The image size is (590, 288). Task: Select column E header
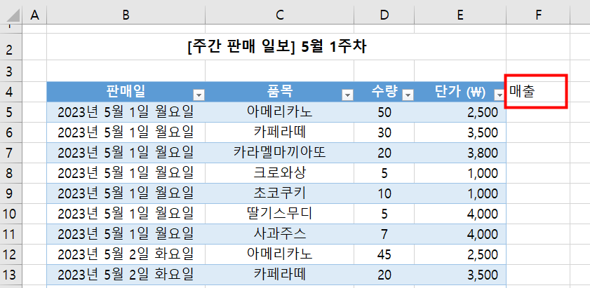(460, 15)
